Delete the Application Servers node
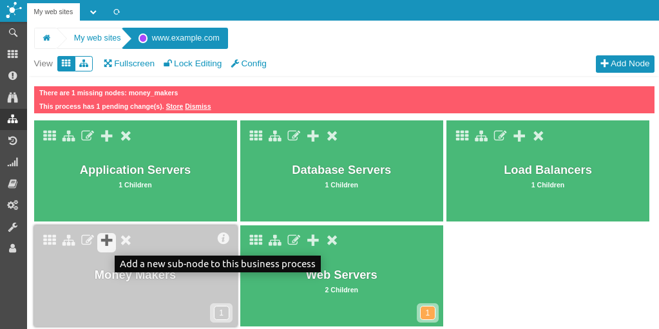Image resolution: width=659 pixels, height=329 pixels. click(126, 136)
